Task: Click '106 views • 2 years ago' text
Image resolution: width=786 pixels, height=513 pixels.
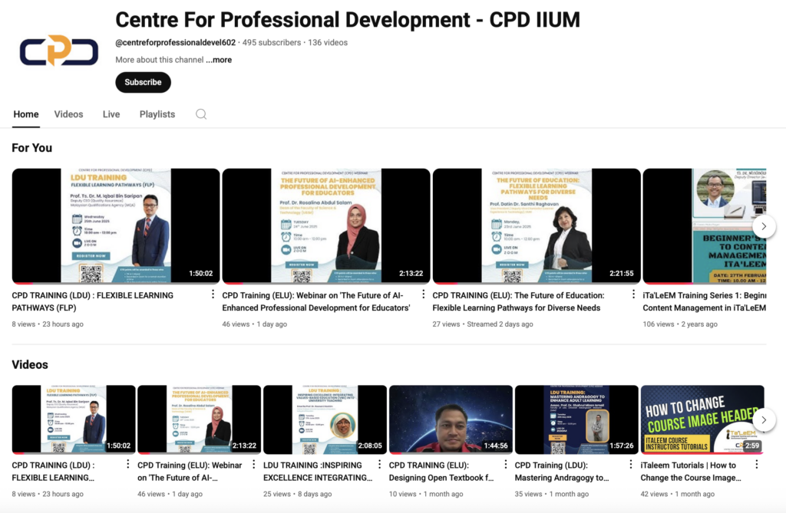Action: [680, 324]
